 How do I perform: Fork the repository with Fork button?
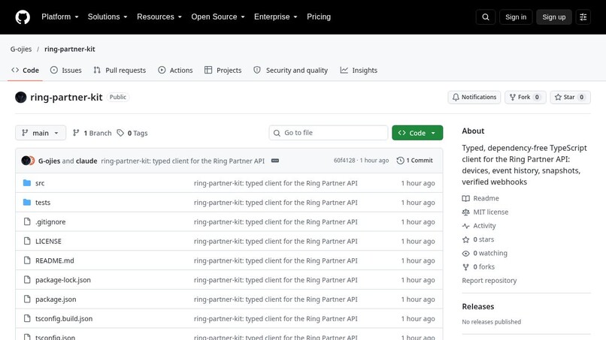click(526, 98)
